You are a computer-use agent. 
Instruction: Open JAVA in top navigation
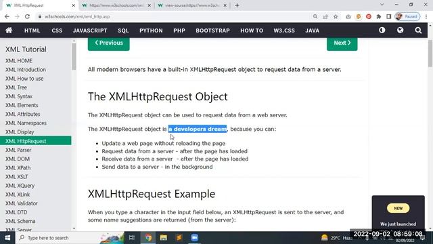(x=313, y=30)
